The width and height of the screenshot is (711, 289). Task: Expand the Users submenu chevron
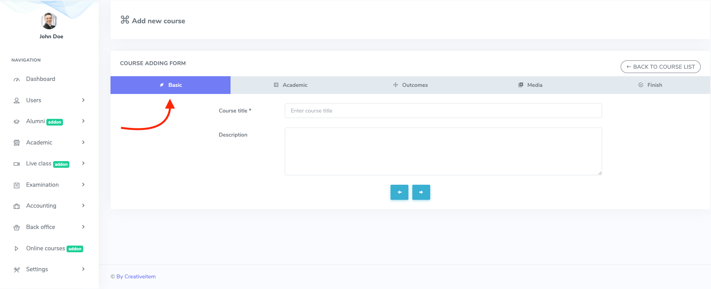coord(83,100)
